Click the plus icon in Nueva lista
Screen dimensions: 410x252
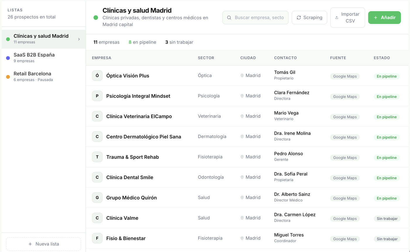coord(30,244)
